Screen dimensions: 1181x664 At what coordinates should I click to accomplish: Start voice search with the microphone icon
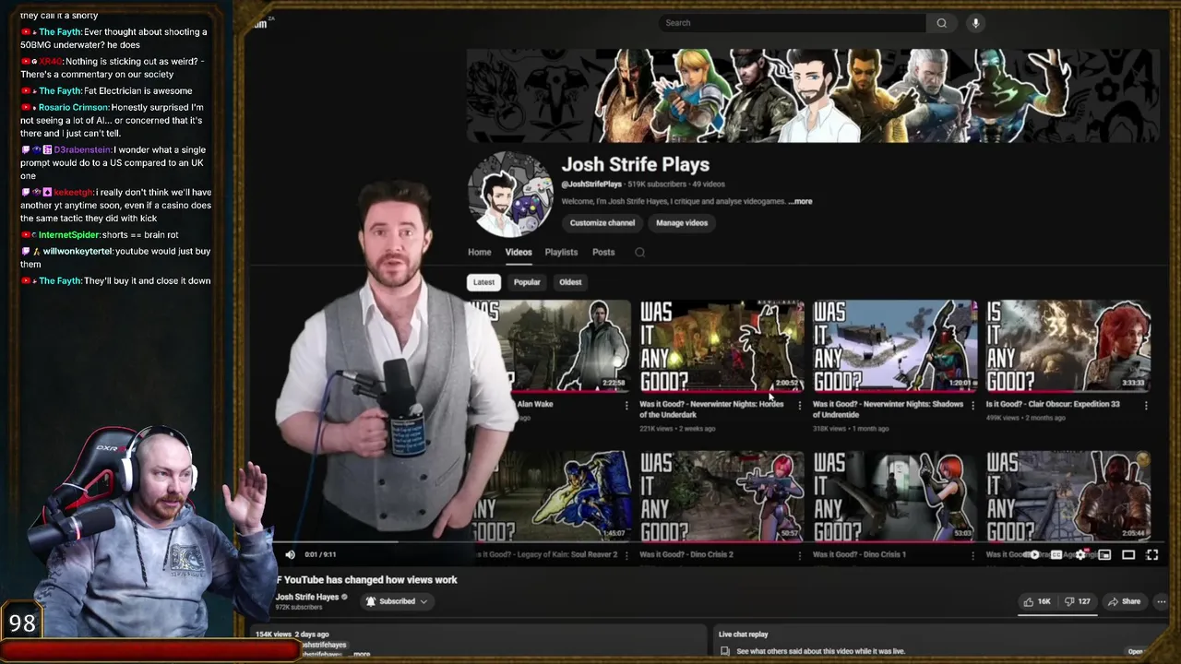coord(975,23)
